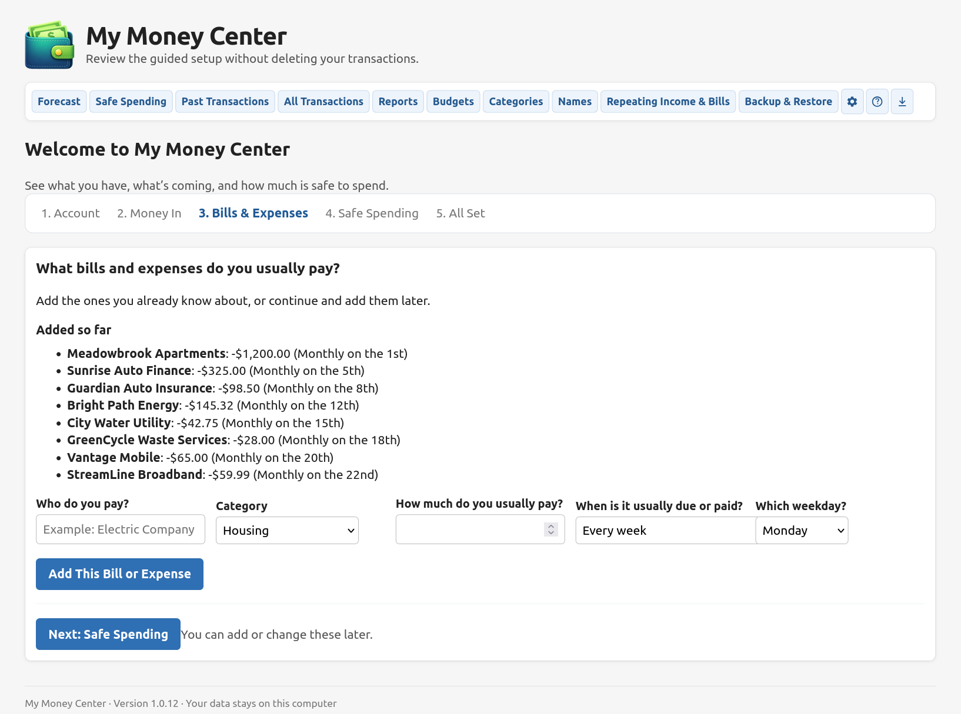
Task: Jump to setup step 2. Money In
Action: (x=149, y=213)
